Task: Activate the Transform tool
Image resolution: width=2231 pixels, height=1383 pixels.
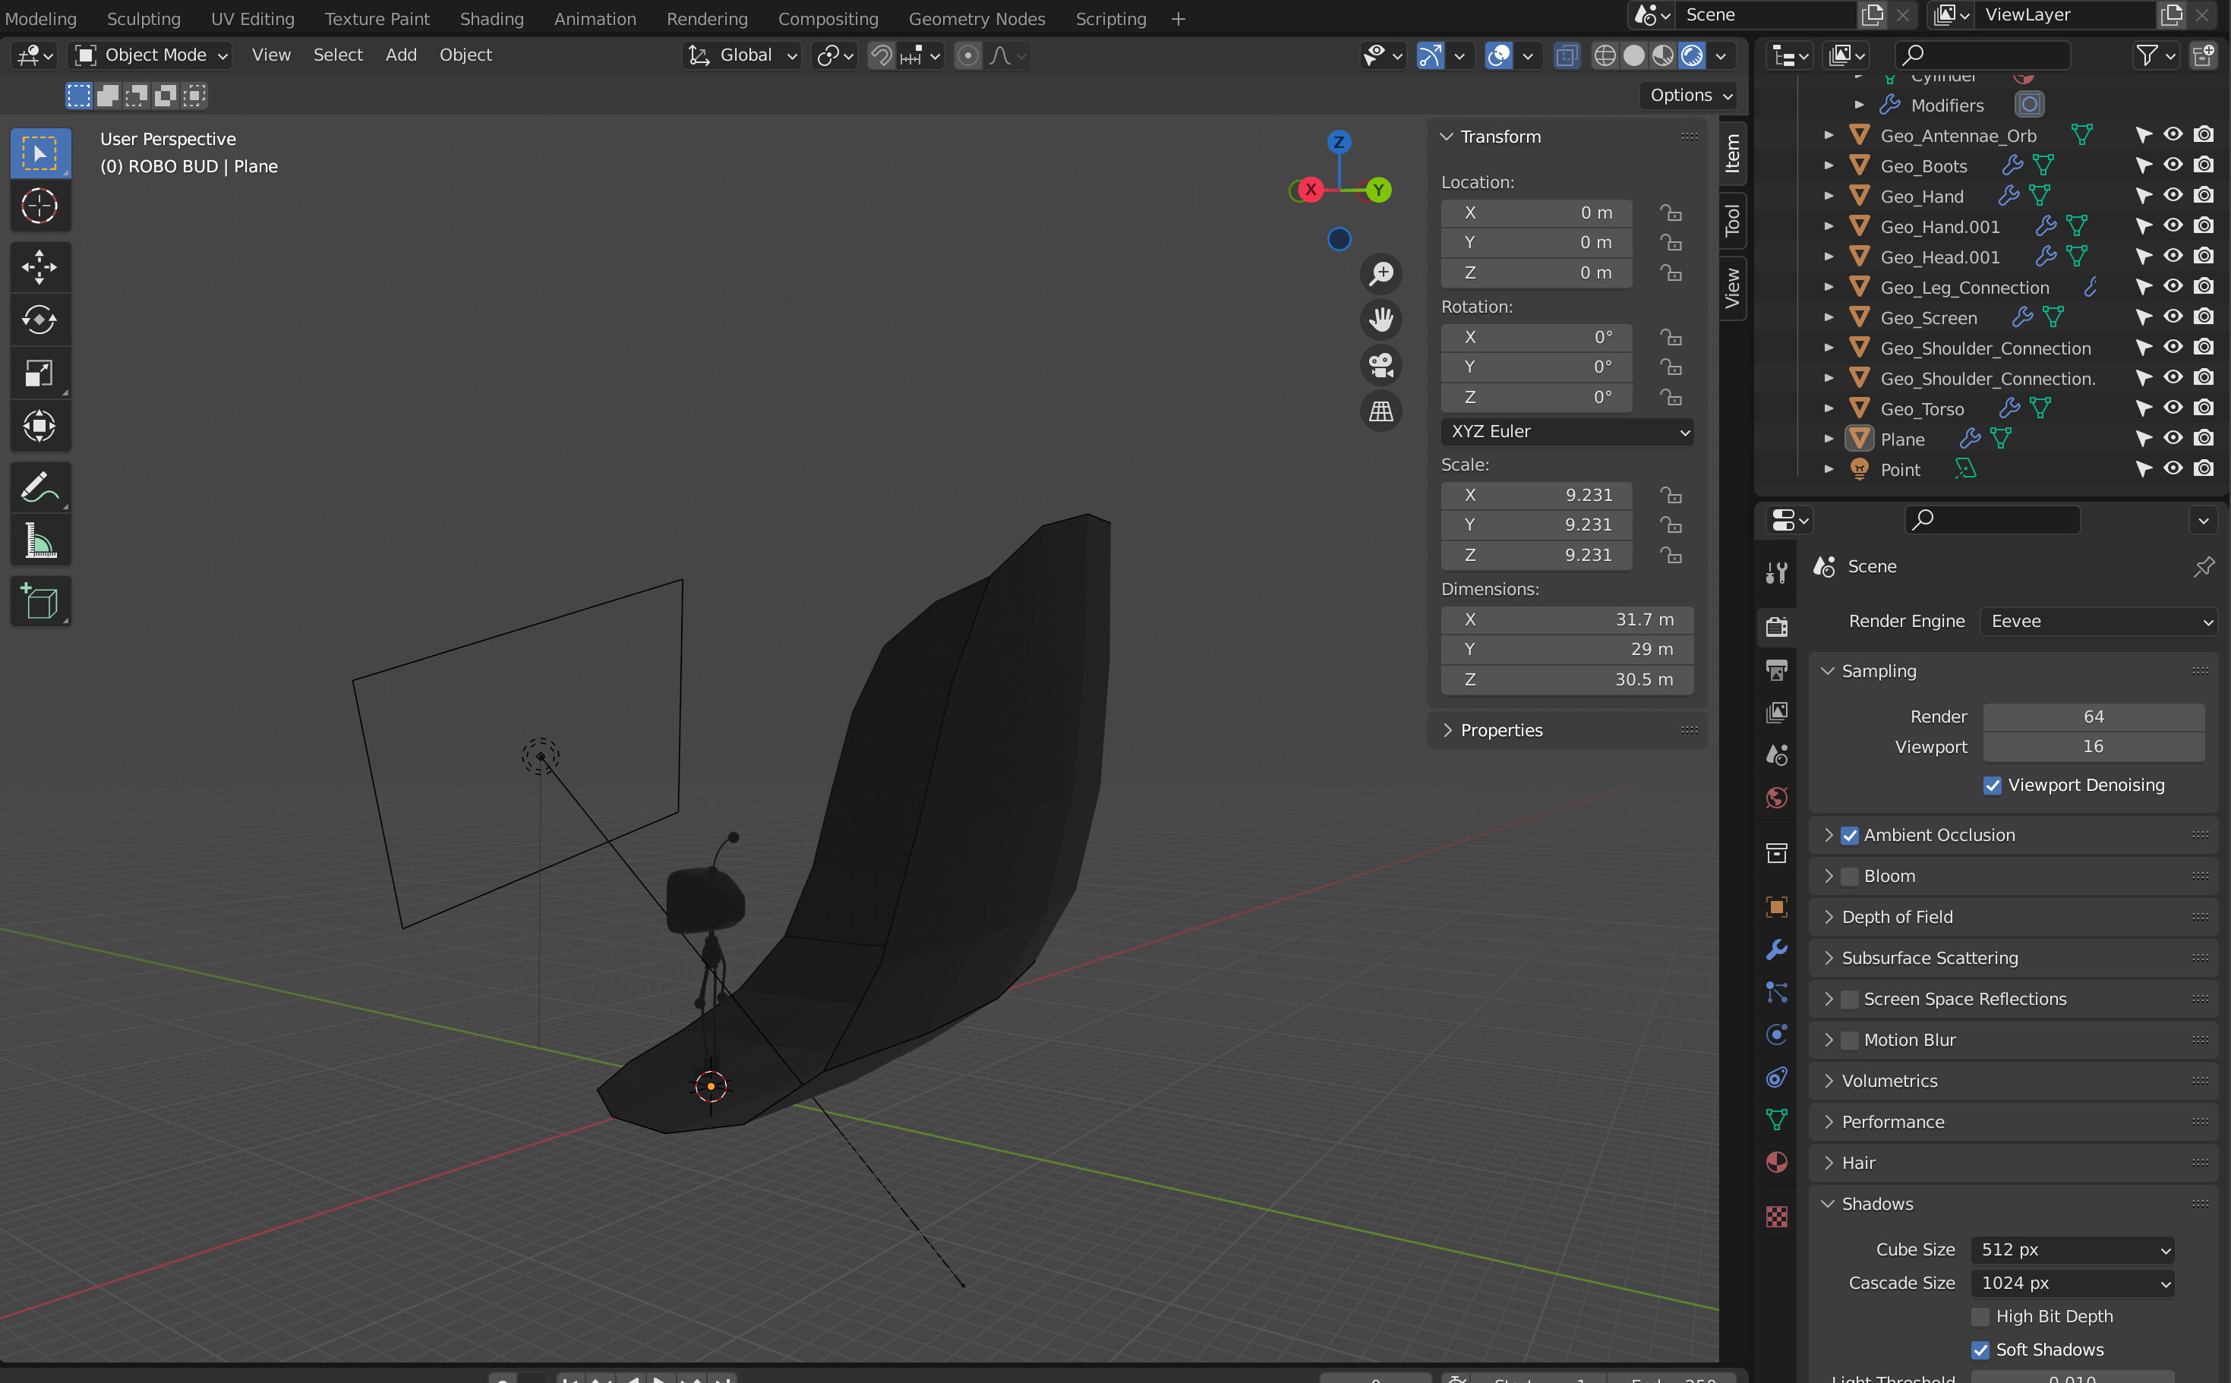Action: click(x=40, y=425)
